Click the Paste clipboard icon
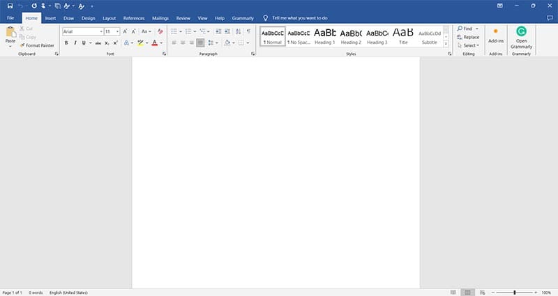Screen dimensions: 558x296 pyautogui.click(x=10, y=32)
